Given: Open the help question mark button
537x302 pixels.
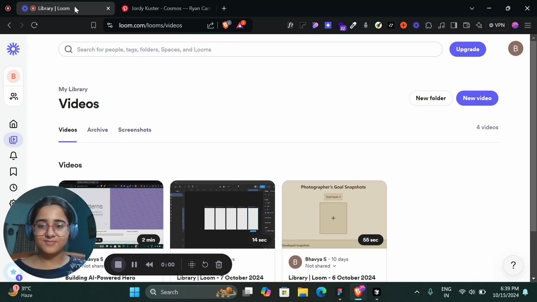Looking at the screenshot, I should coord(513,265).
